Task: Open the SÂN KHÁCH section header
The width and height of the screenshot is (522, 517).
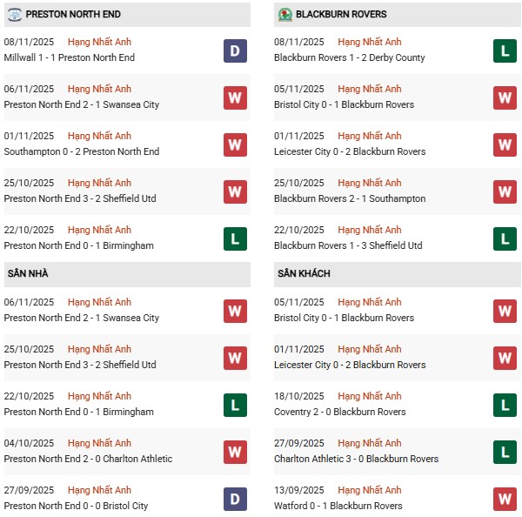Action: coord(304,273)
